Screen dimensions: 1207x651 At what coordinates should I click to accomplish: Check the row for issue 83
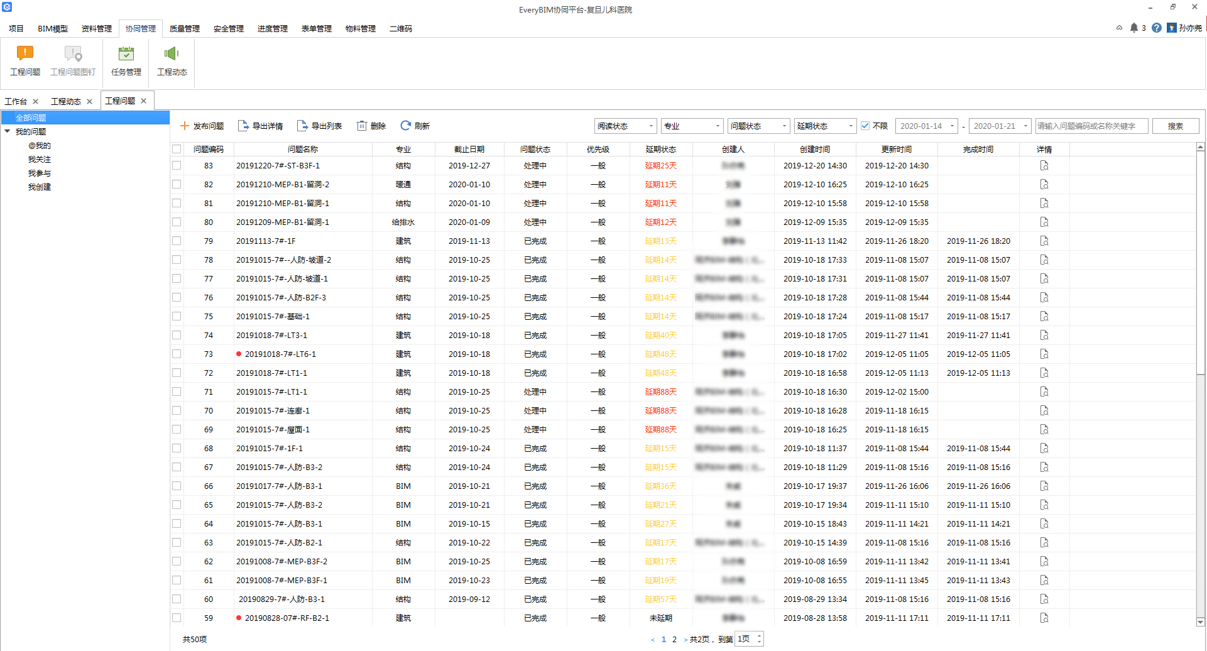[x=177, y=165]
